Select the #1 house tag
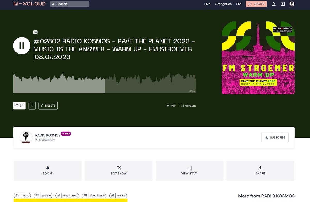 tap(22, 196)
